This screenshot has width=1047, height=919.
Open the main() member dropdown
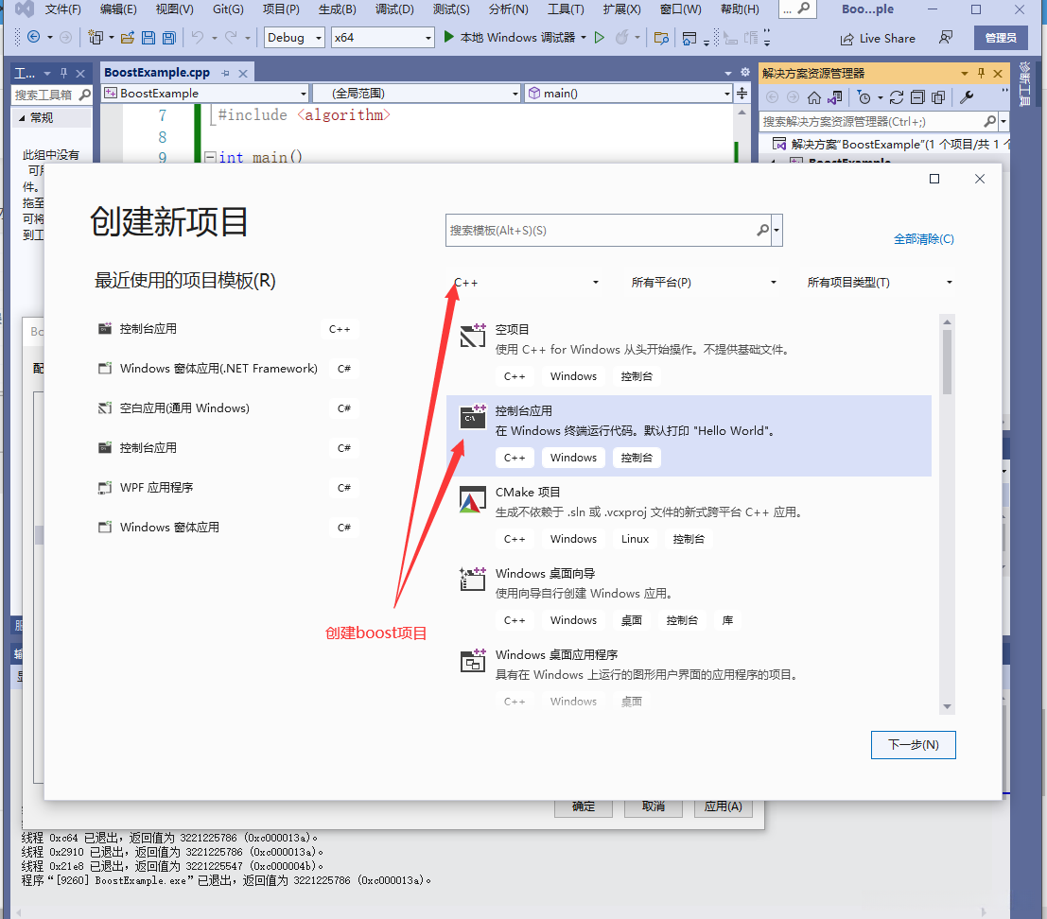628,93
